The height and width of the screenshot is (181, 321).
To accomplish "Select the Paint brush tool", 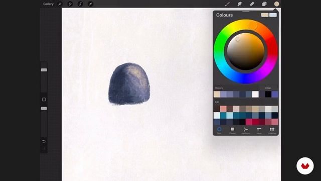I will [227, 4].
